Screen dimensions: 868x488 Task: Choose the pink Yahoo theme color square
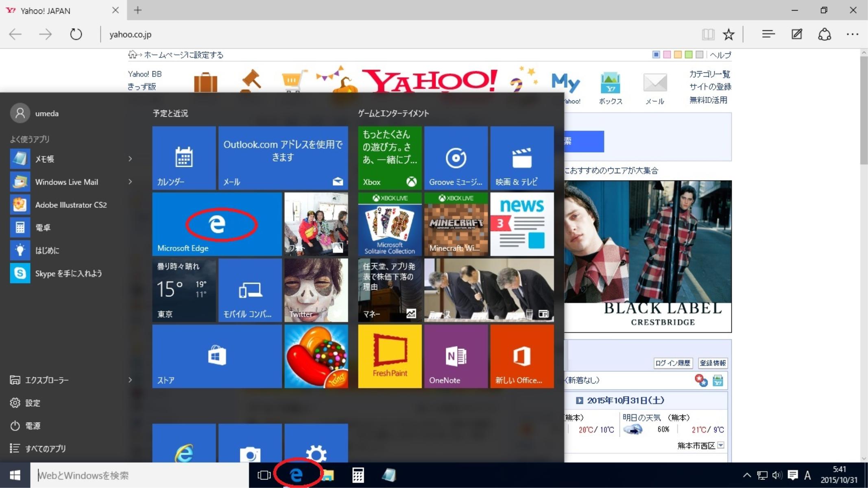pyautogui.click(x=667, y=54)
